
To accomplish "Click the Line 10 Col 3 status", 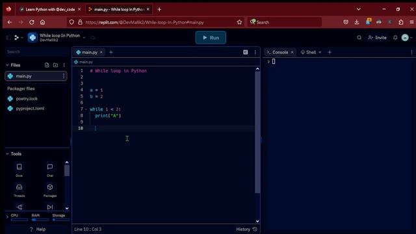I will [x=88, y=229].
